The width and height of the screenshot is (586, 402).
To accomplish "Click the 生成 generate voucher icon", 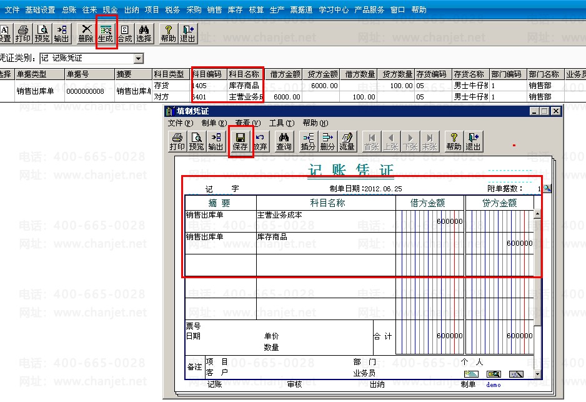I will (106, 34).
